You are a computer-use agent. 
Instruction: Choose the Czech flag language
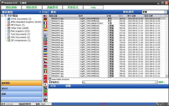(x=45, y=62)
